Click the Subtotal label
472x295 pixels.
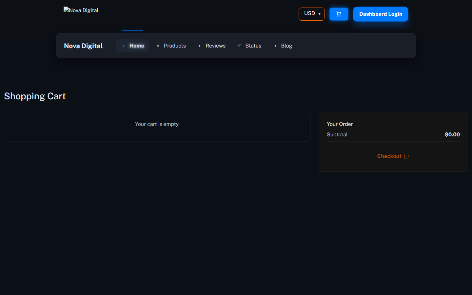point(337,134)
